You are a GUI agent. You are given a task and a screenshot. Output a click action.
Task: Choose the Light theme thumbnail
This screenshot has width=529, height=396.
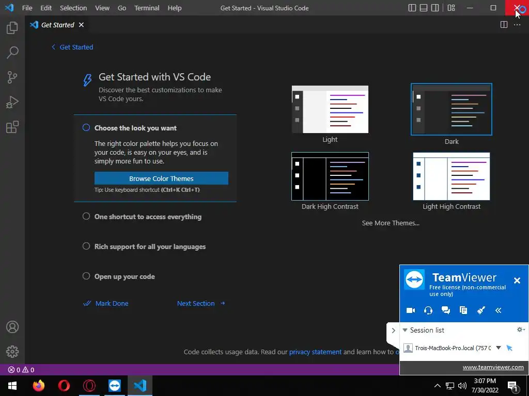coord(330,109)
